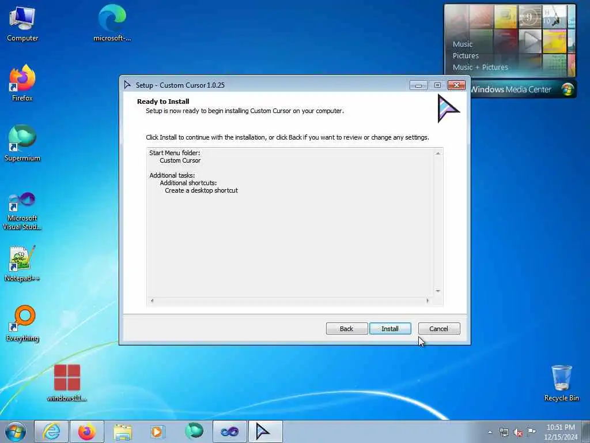The height and width of the screenshot is (443, 590).
Task: Select the Everything search shortcut
Action: point(22,323)
